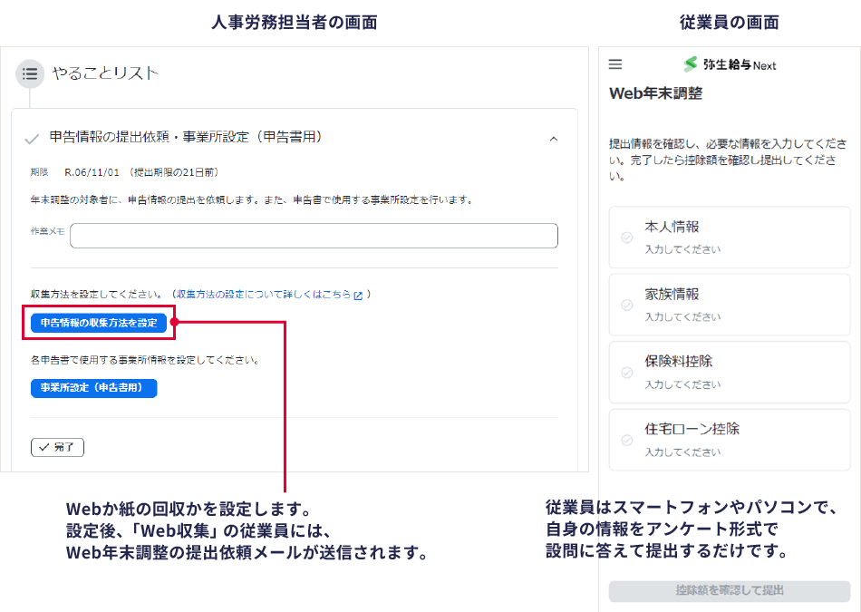Viewport: 861px width, 612px height.
Task: Click the 弥生給与 Next logo
Action: pos(730,64)
